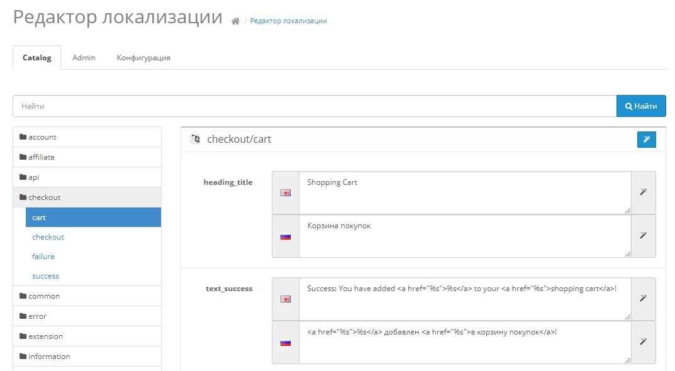Click the blue magic wand button in checkout/cart header
The width and height of the screenshot is (675, 371).
(646, 140)
